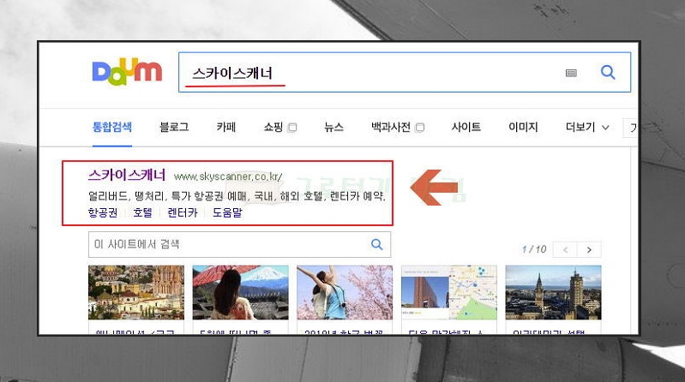Open the 항공권 sublink

coord(103,212)
